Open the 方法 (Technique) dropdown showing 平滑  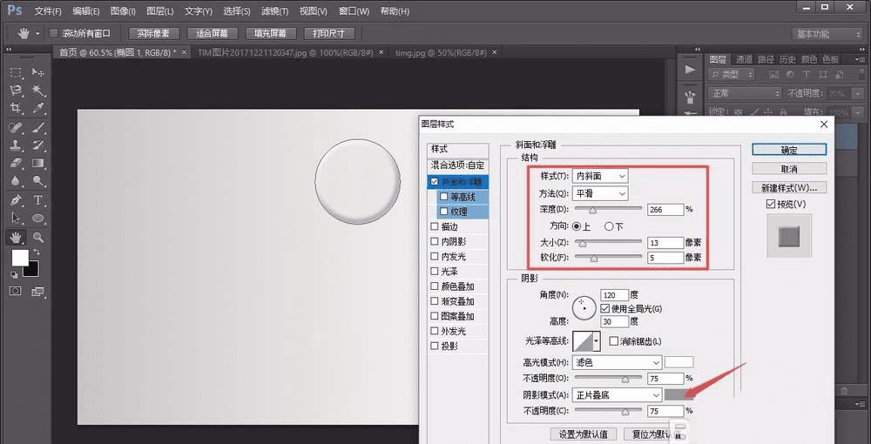[600, 193]
